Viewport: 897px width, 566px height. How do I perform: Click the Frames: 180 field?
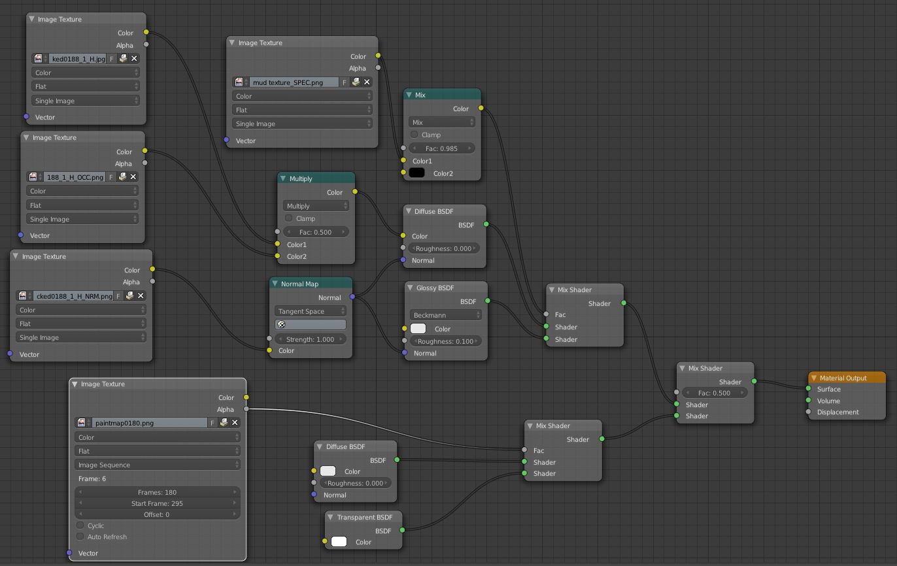coord(158,492)
